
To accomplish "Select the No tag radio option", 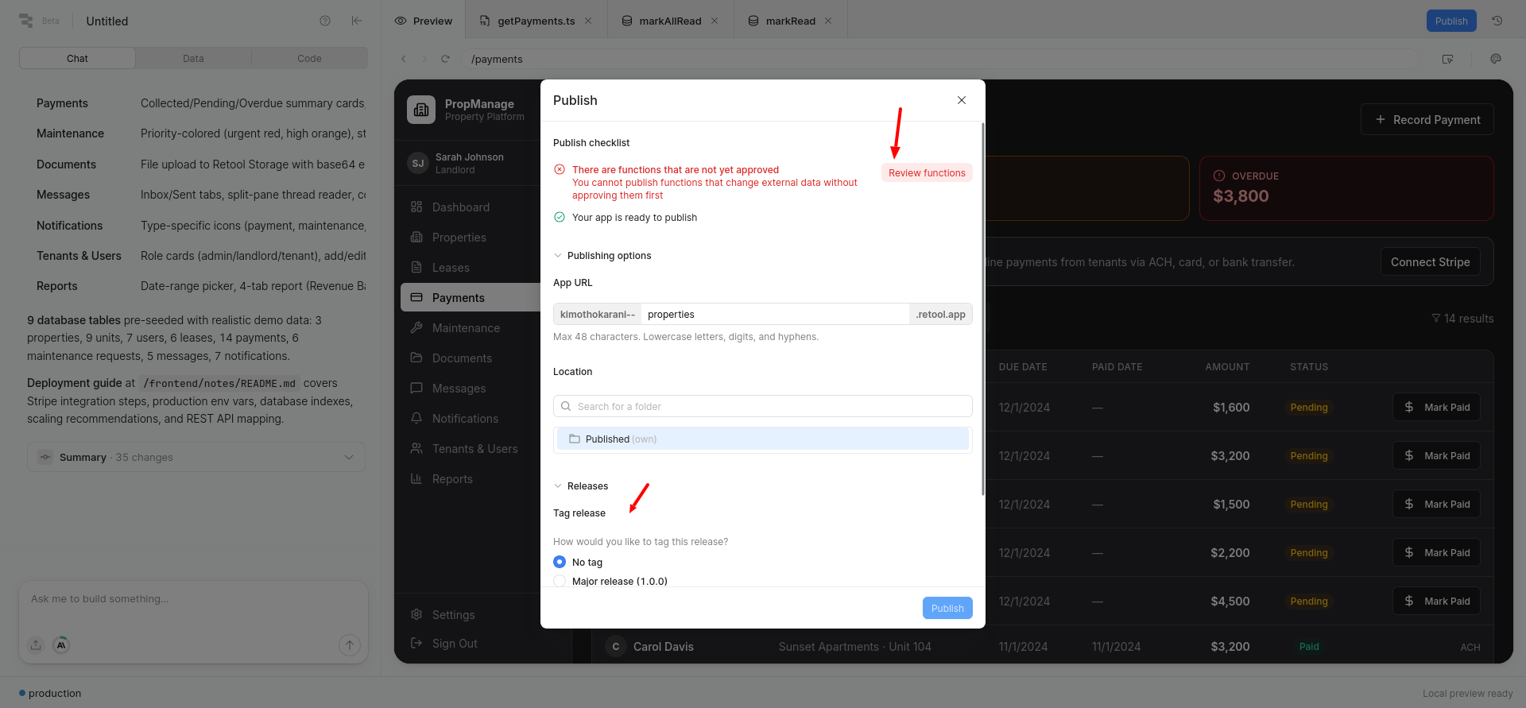I will click(560, 562).
